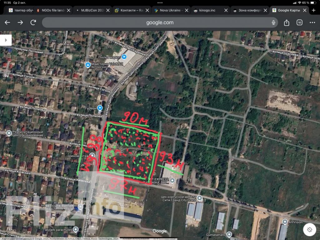Screen dimensions: 320x240
Task: Close the NGOs file tab
Action: pos(69,10)
